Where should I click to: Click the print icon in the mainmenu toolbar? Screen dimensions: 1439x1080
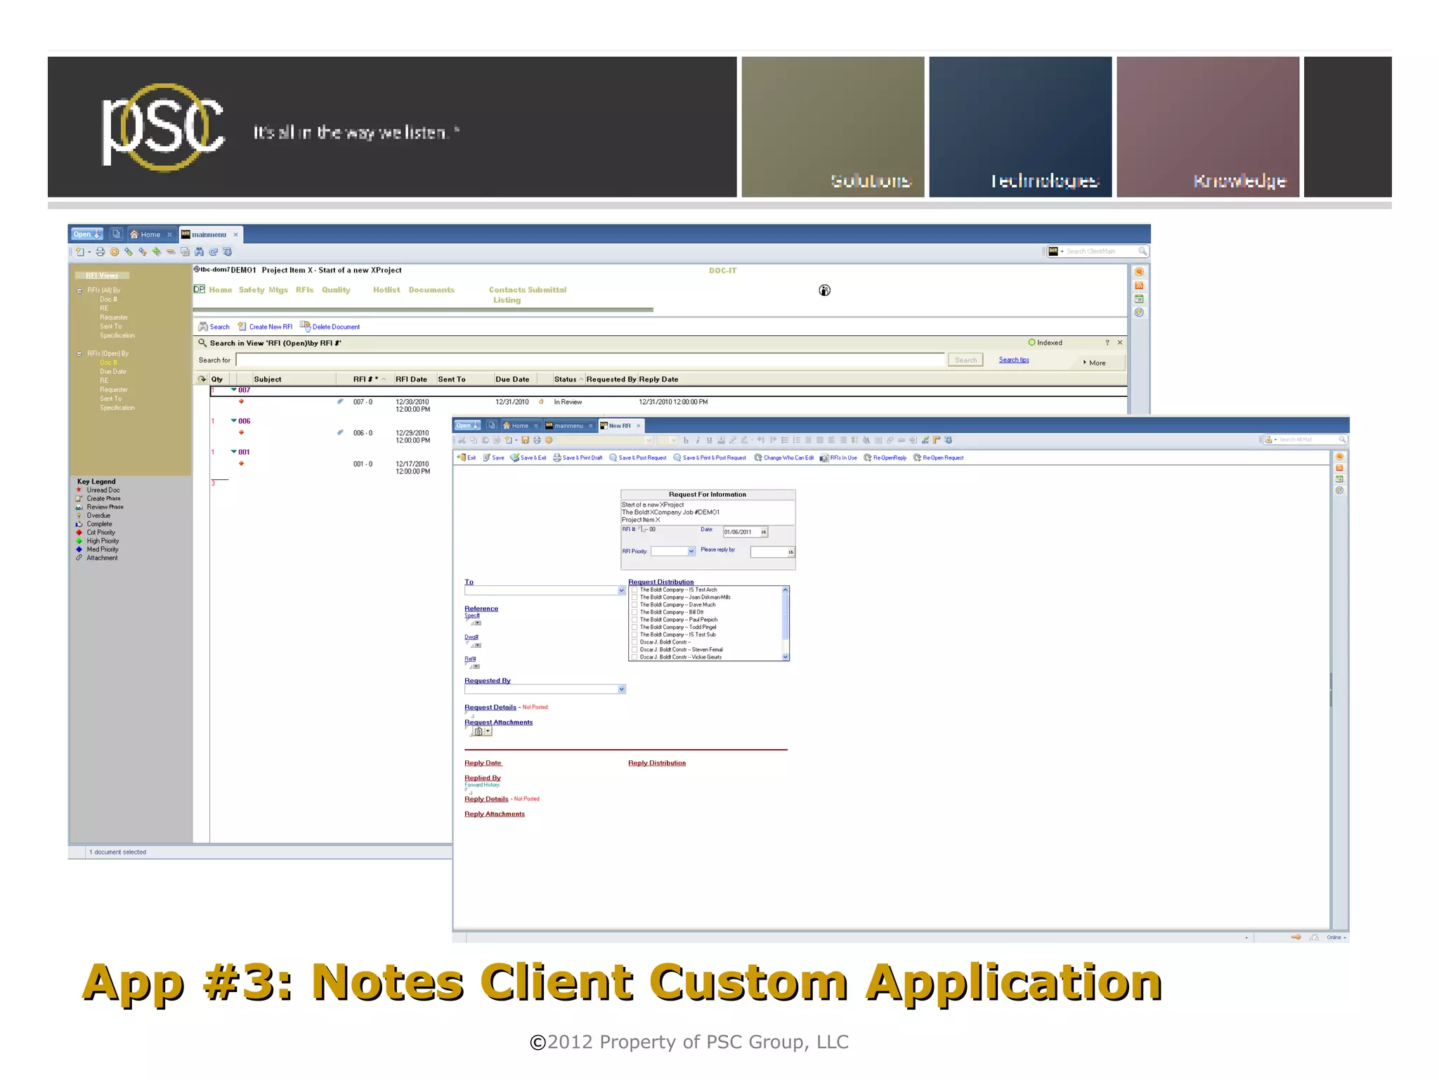[100, 252]
